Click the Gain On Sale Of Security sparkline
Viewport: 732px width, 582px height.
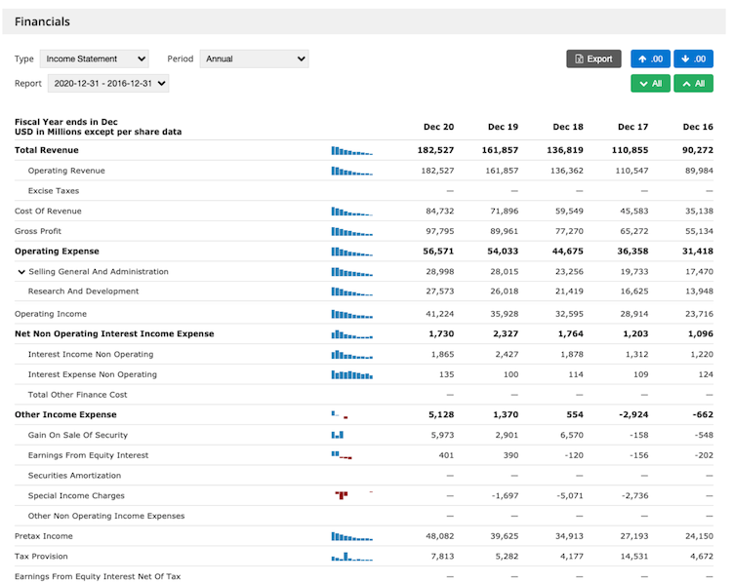pyautogui.click(x=338, y=435)
